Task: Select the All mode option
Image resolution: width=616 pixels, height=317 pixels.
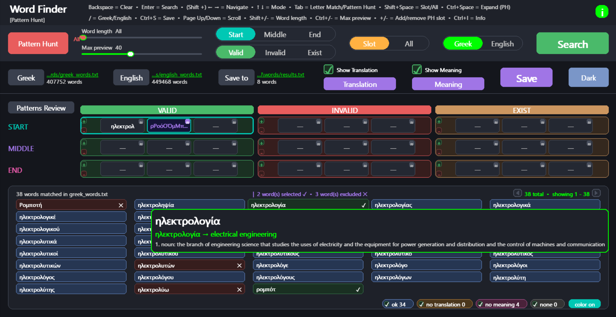Action: [x=409, y=44]
